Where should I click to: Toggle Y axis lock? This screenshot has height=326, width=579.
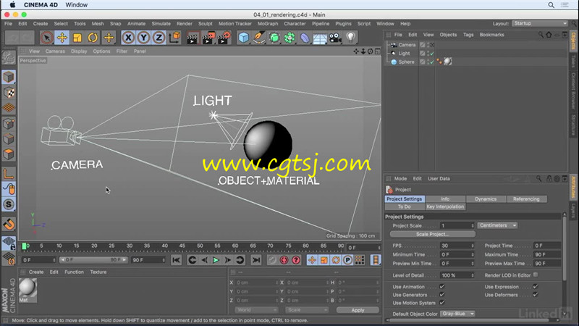click(x=143, y=38)
